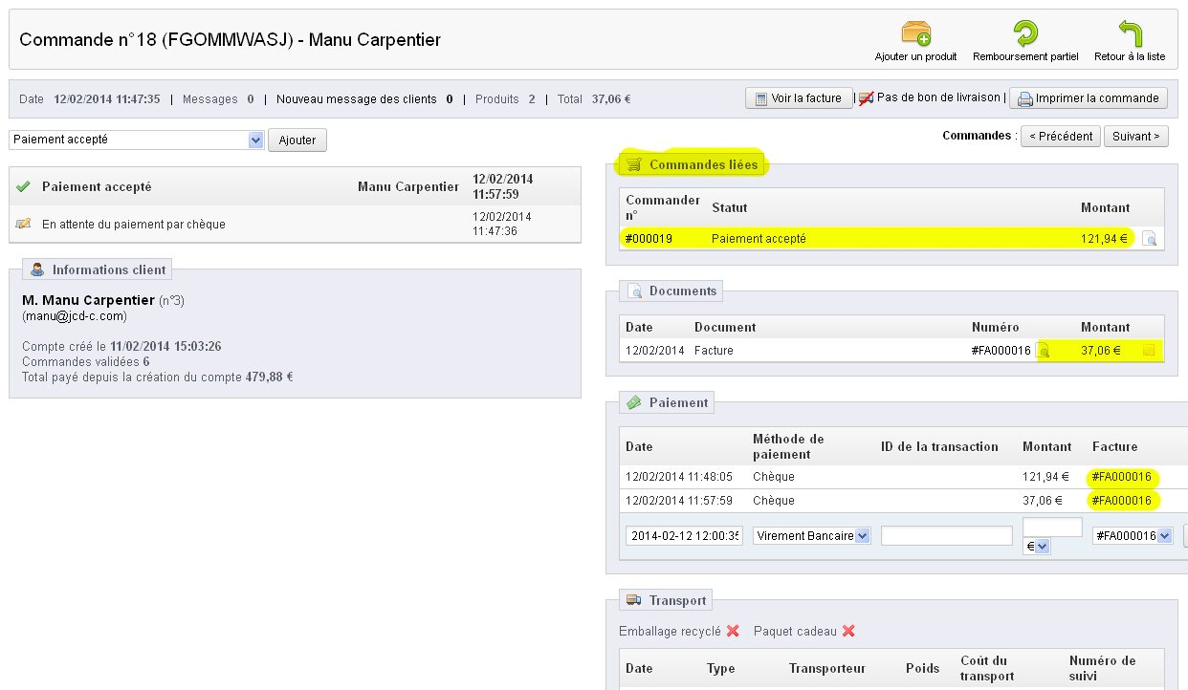
Task: Click the Commandes liées cart icon
Action: pos(634,164)
